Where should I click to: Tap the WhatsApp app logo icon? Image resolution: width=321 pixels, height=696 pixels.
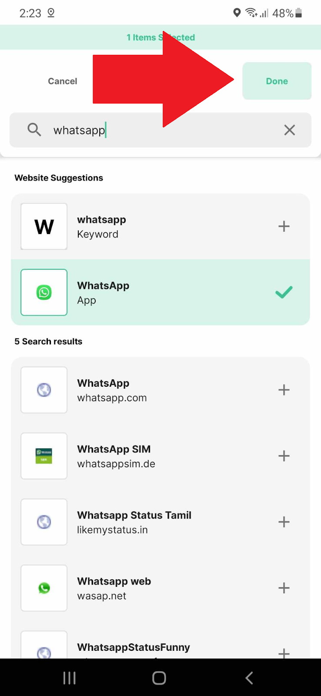[x=44, y=292]
